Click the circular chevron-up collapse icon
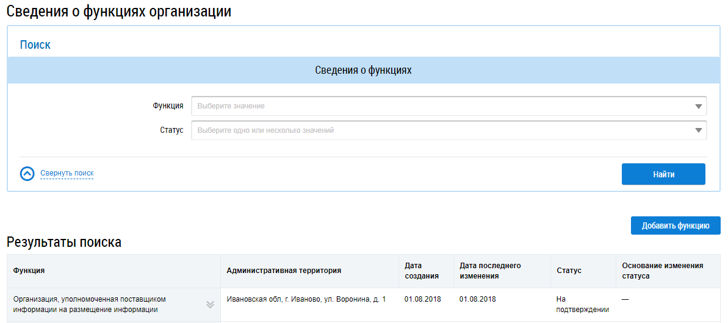Viewport: 728px width, 323px height. (x=27, y=174)
